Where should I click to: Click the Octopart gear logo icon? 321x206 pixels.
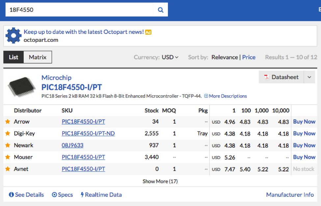(x=13, y=36)
